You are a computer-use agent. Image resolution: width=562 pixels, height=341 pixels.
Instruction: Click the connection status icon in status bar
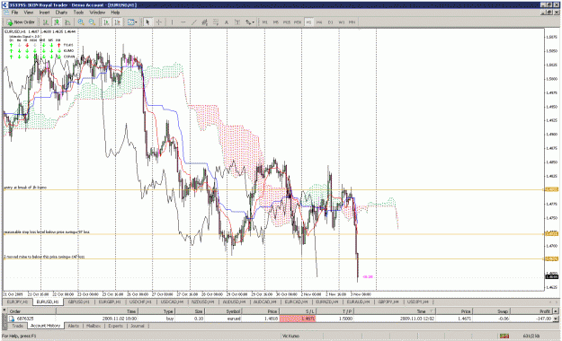pos(504,336)
